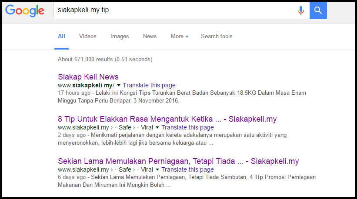This screenshot has height=199, width=357.
Task: Translate the 8 Tip Untuk Elakkan page
Action: [187, 127]
